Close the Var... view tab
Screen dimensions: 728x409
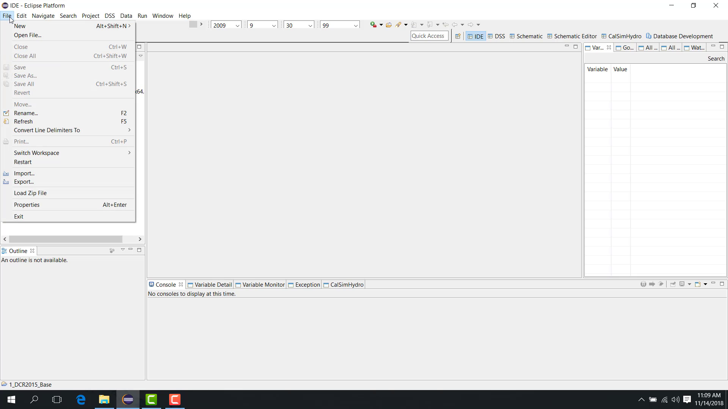click(x=609, y=47)
